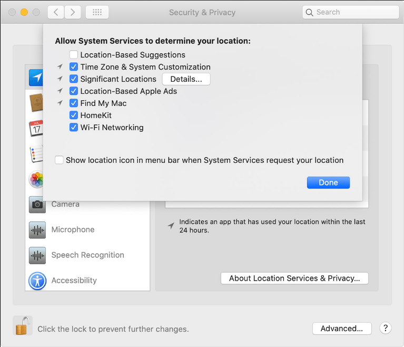Disable Location-Based Apple Ads checkbox
Screen dimensions: 404x347
click(x=74, y=91)
